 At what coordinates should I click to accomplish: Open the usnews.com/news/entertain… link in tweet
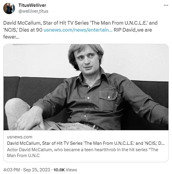78,30
